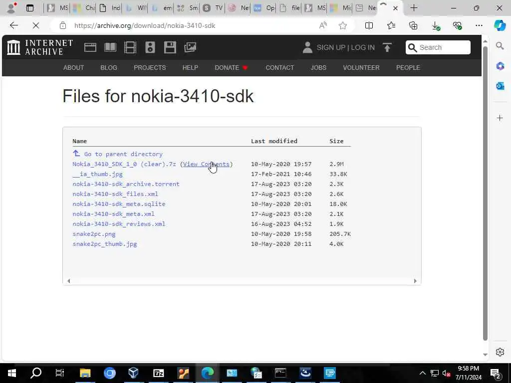Open the Images icon

pyautogui.click(x=190, y=47)
